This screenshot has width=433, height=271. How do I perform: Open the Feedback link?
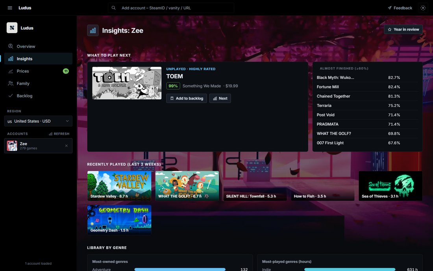pyautogui.click(x=400, y=8)
